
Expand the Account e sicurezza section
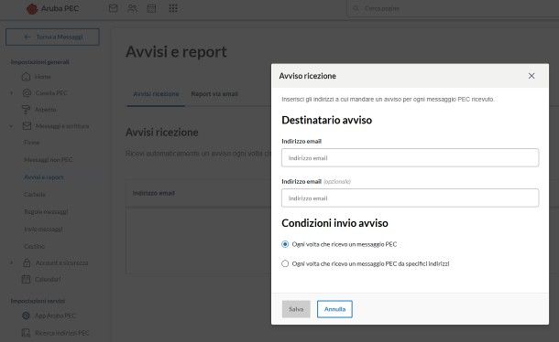tap(11, 262)
